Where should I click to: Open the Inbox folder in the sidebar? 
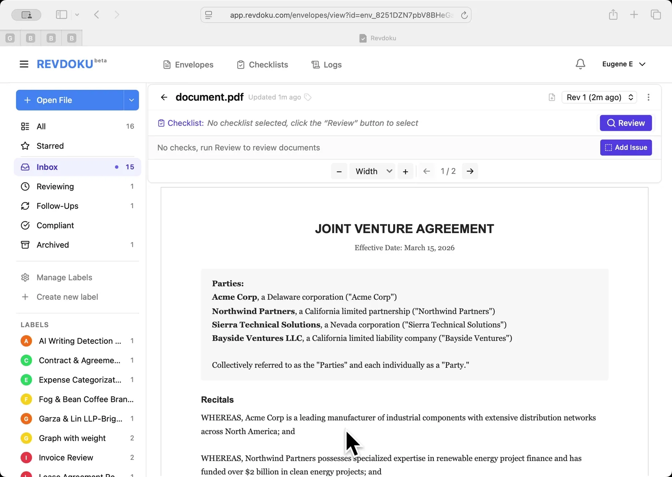pos(47,167)
